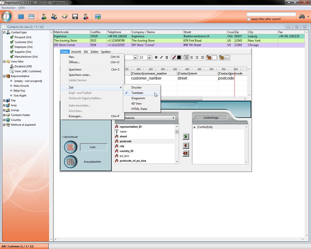Collapse the Contact type tree node

tap(4, 32)
